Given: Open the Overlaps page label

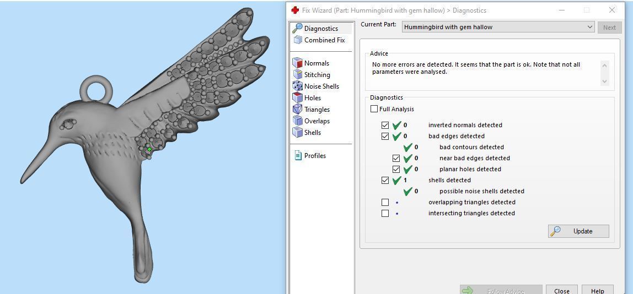Looking at the screenshot, I should (x=317, y=121).
